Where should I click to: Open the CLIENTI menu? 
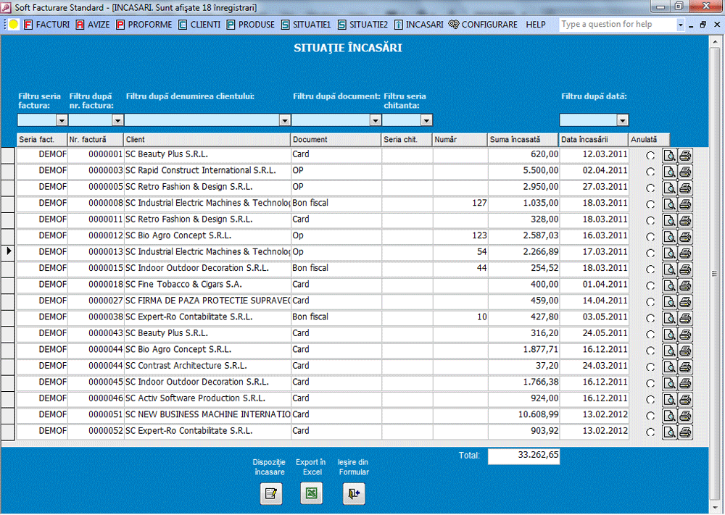pos(200,25)
